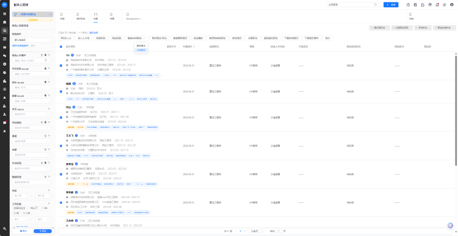Viewport: 458px width, 236px height.
Task: Click the blue filter apply button at panel bottom
Action: coord(43,231)
